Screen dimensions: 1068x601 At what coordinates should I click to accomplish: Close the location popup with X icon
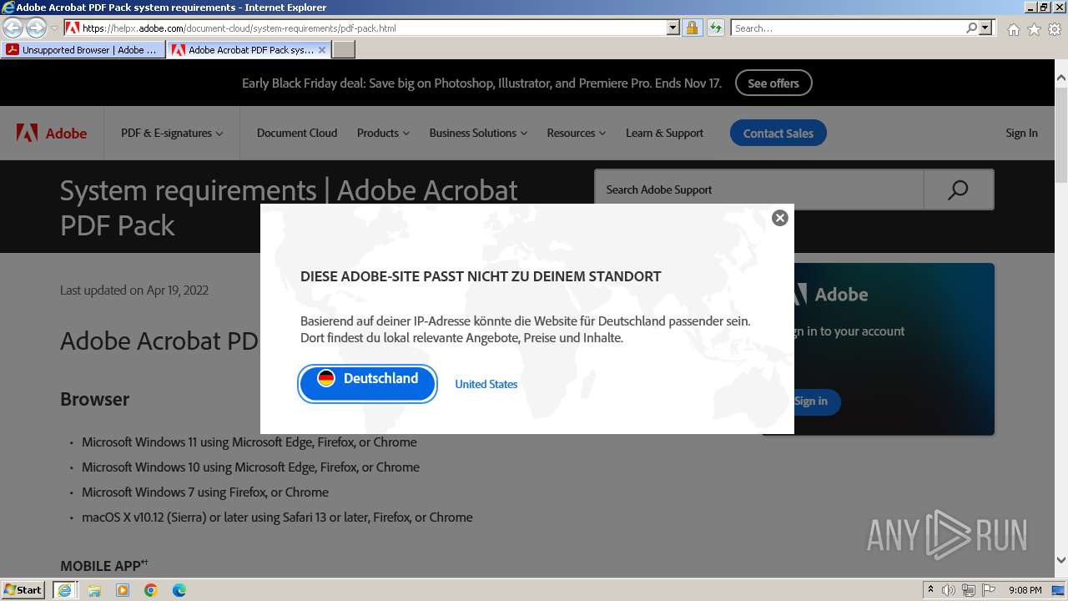click(780, 218)
